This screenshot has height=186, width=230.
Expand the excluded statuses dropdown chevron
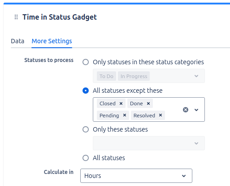click(196, 110)
